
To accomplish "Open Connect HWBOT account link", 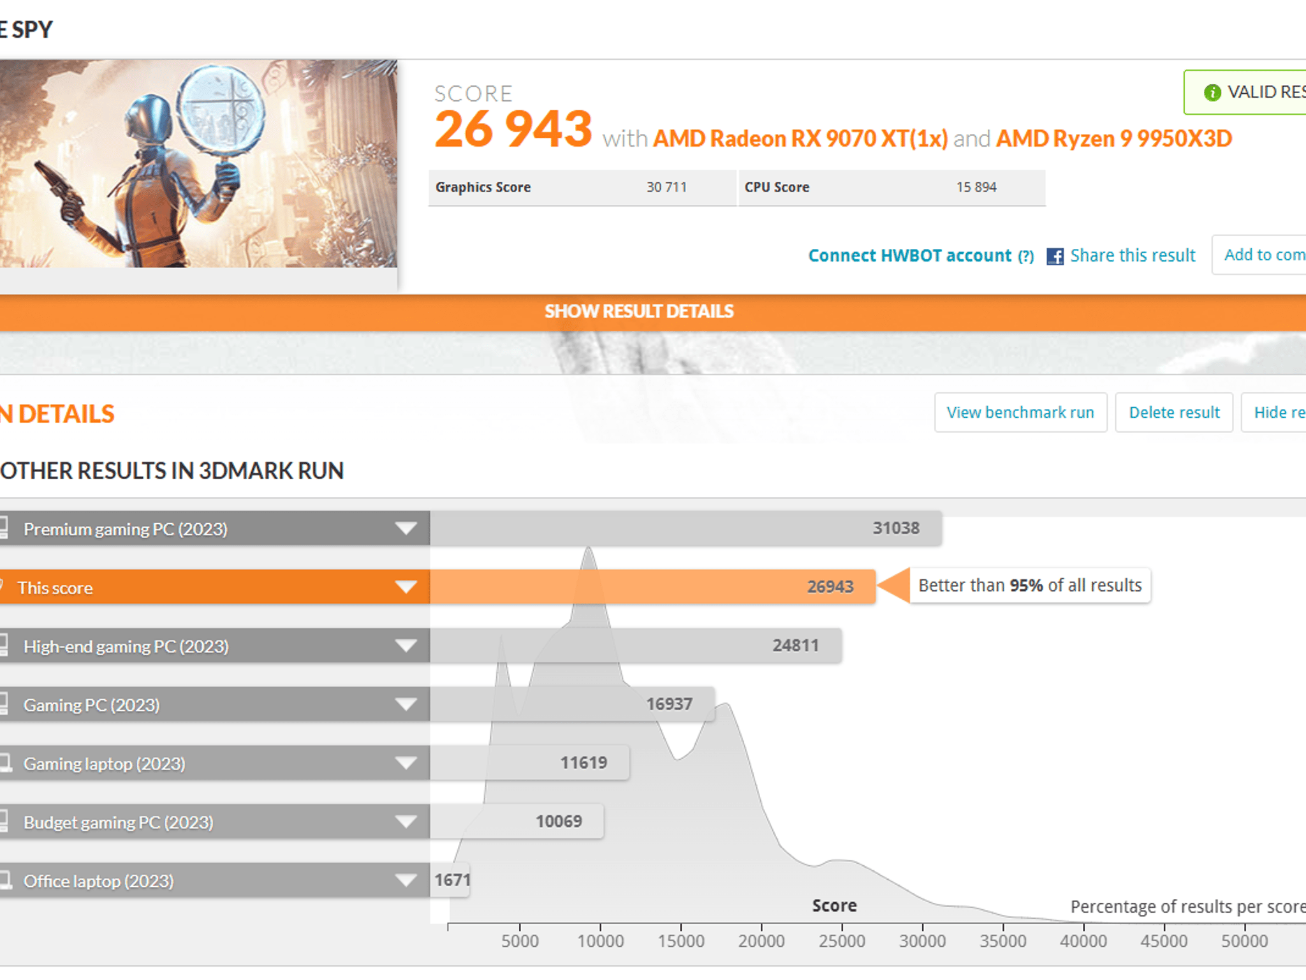I will (x=910, y=256).
